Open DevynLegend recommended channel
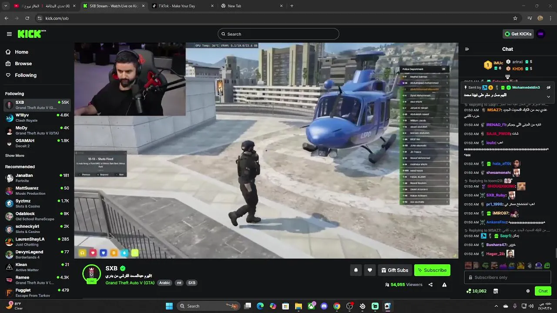Image resolution: width=557 pixels, height=313 pixels. point(37,254)
